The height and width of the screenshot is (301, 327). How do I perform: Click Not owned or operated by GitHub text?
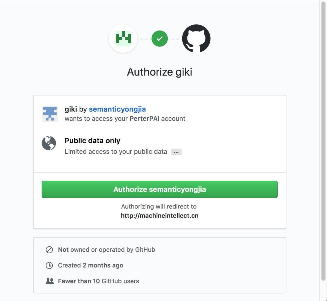pos(107,250)
